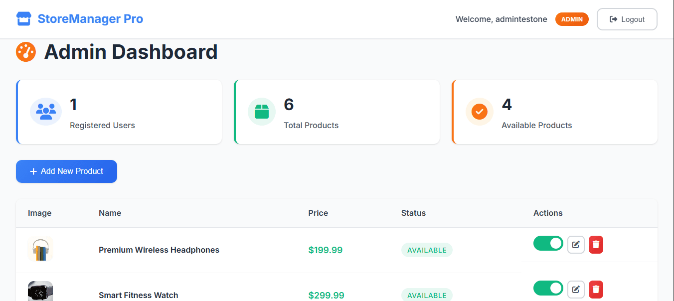Toggle availability of Smart Fitness Watch
Viewport: 674px width, 301px height.
point(548,288)
